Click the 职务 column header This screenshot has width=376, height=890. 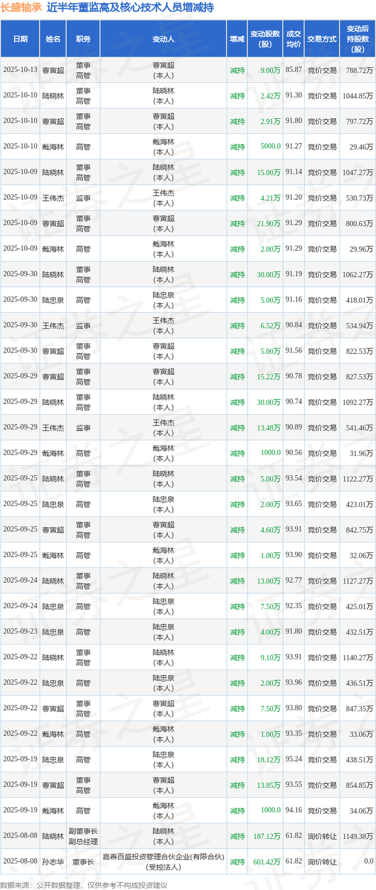[83, 39]
